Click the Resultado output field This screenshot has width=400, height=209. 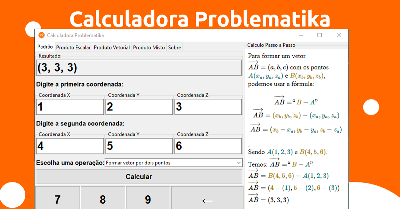[138, 68]
